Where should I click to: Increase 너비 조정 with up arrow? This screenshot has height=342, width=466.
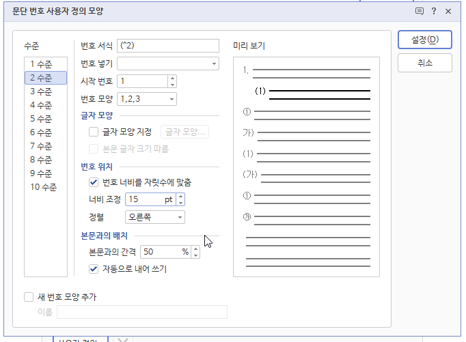[x=180, y=197]
